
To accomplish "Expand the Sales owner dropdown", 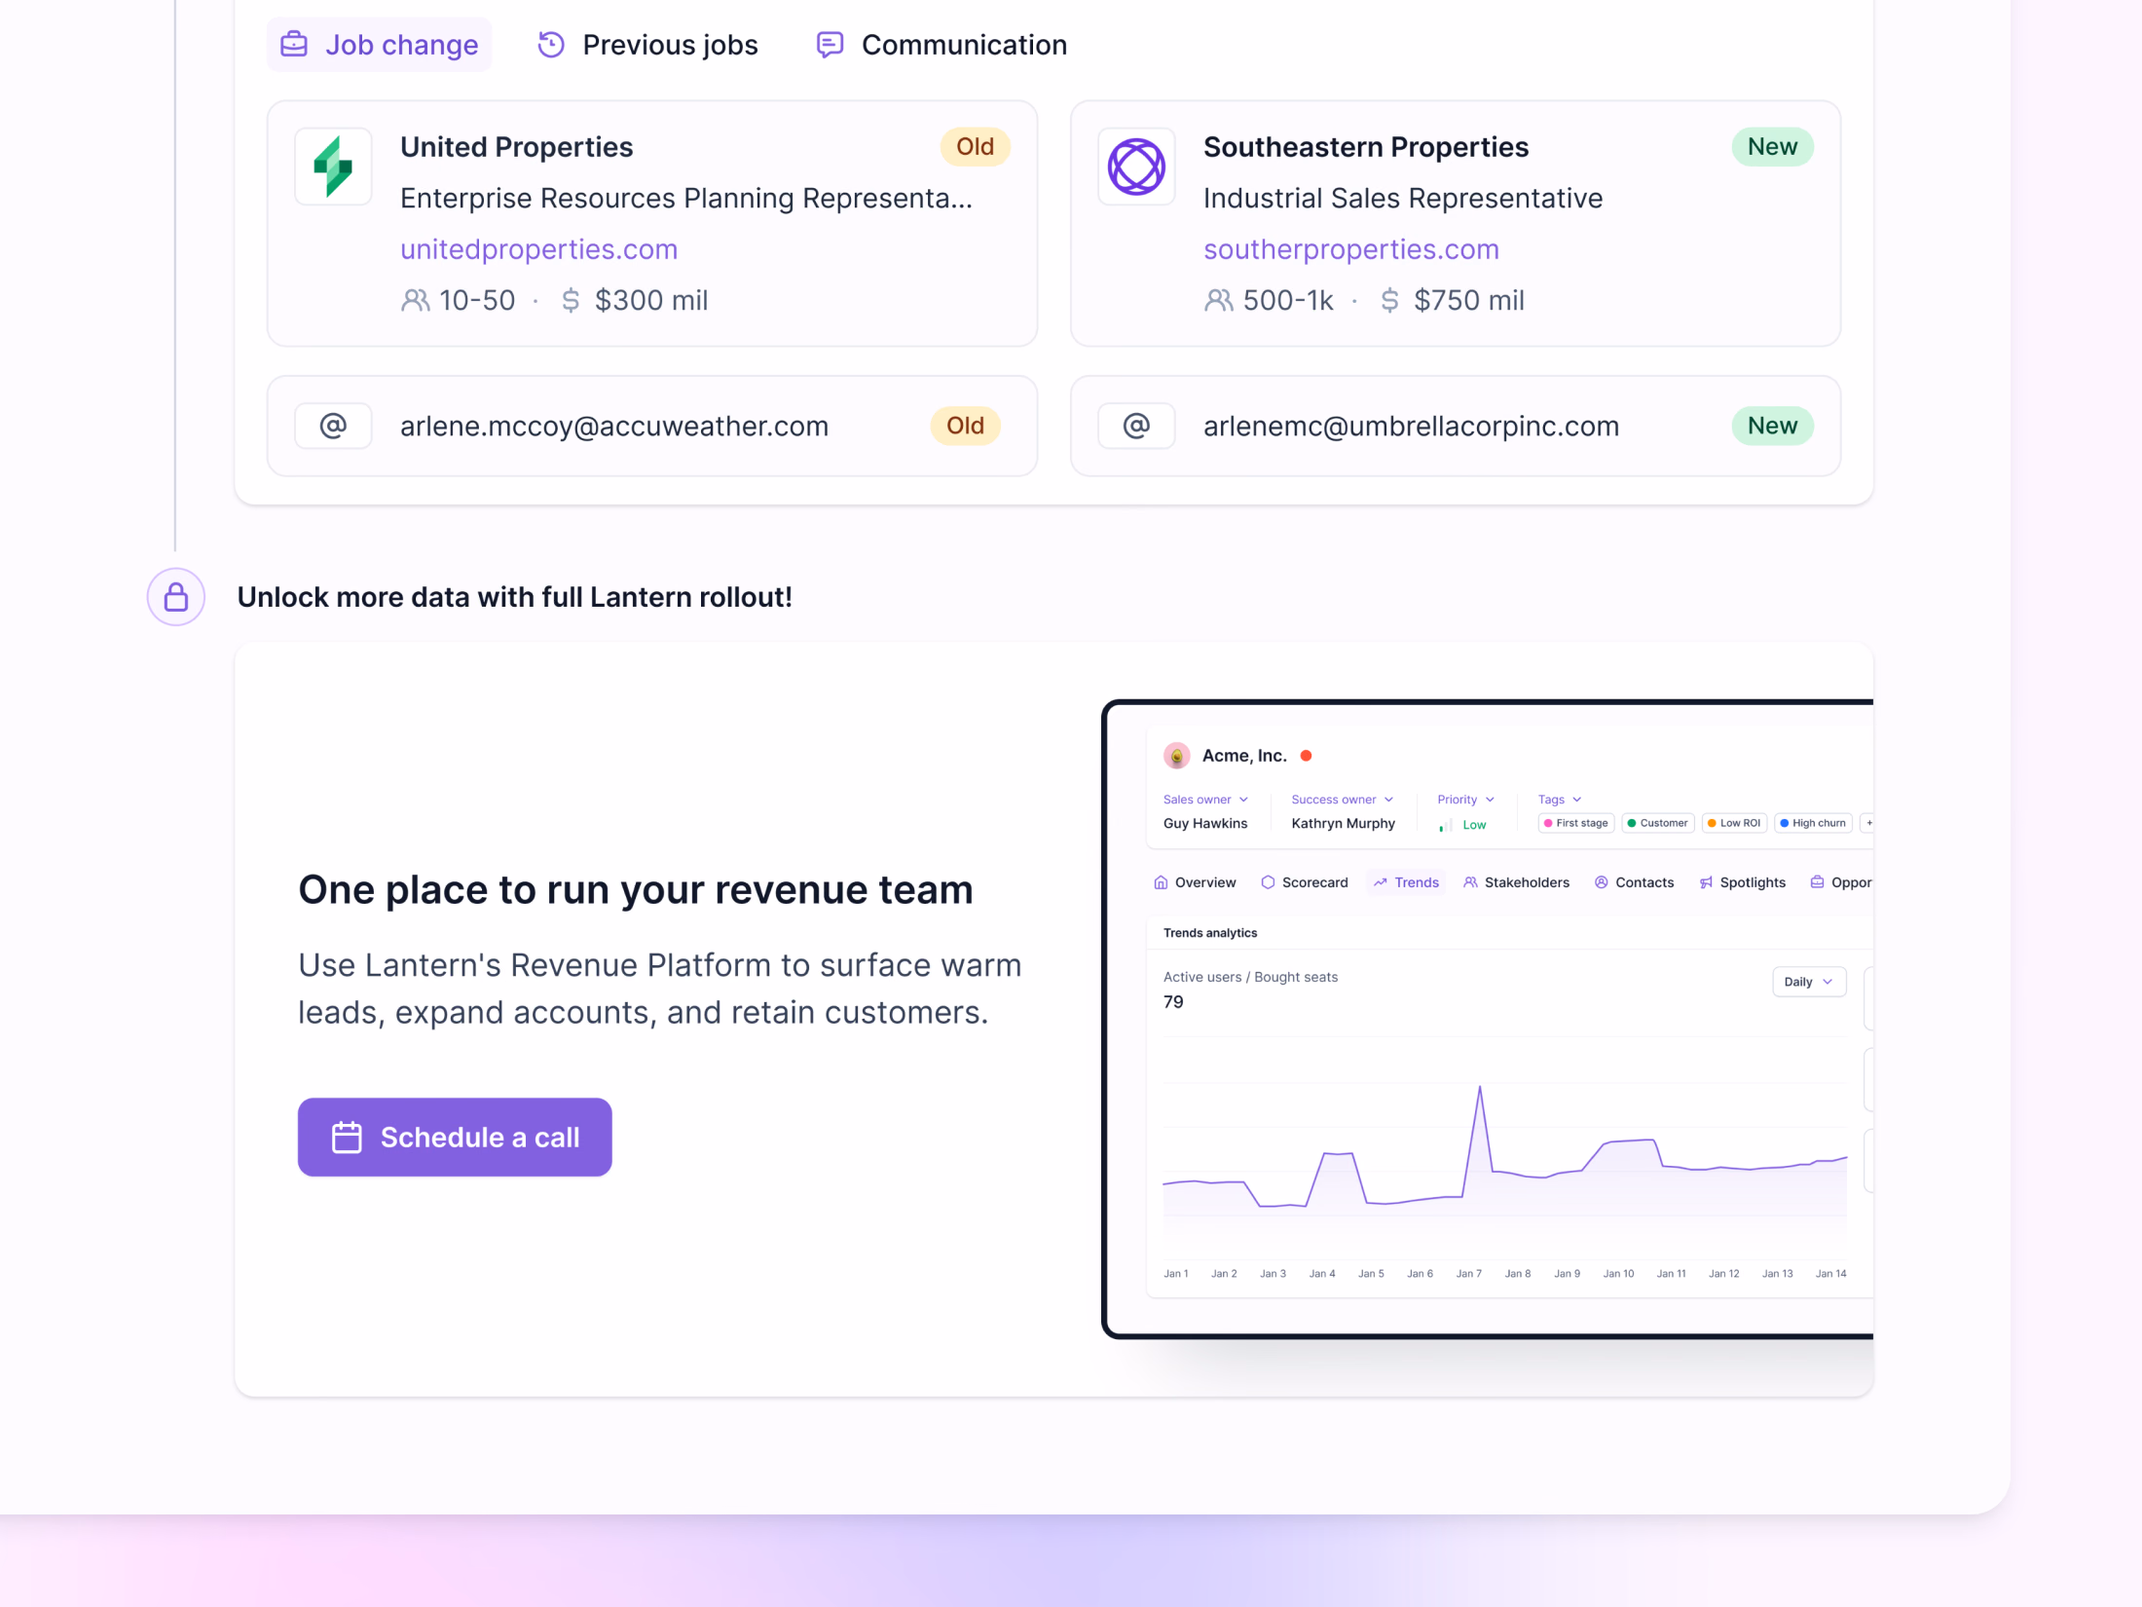I will pos(1205,800).
